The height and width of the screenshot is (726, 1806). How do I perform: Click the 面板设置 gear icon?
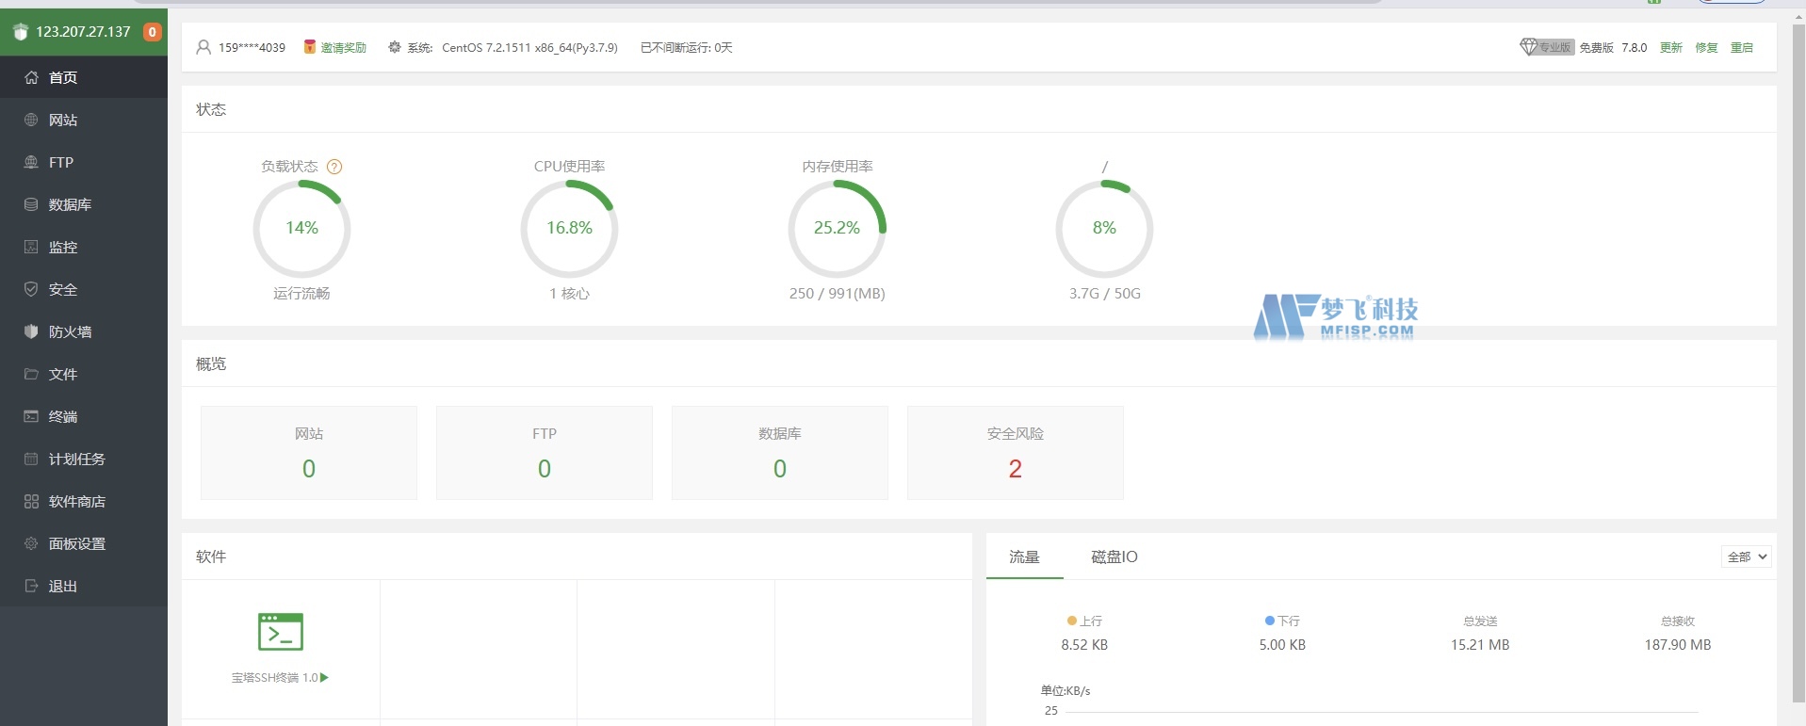pyautogui.click(x=31, y=543)
